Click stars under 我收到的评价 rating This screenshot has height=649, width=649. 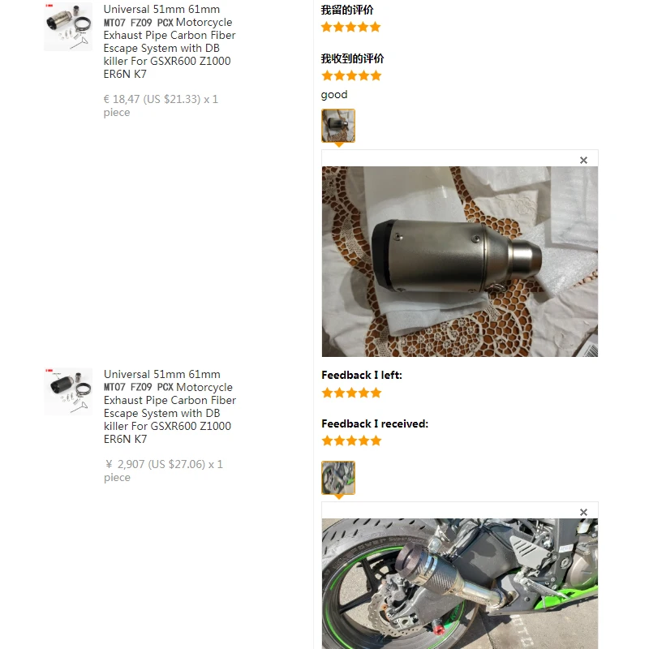tap(351, 75)
